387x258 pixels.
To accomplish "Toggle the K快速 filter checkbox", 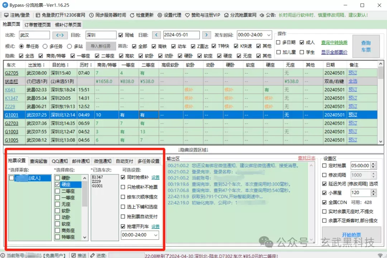I will (x=236, y=46).
